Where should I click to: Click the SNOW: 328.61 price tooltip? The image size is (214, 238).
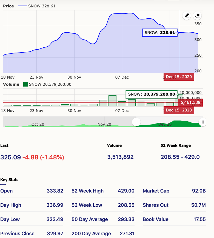coord(160,33)
